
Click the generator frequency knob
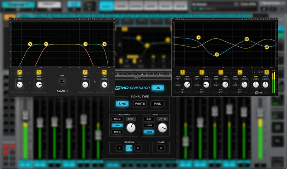tap(131, 128)
